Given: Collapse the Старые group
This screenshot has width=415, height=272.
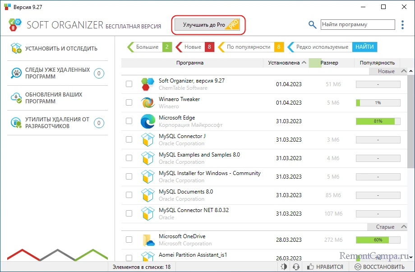Looking at the screenshot, I should pos(404,227).
